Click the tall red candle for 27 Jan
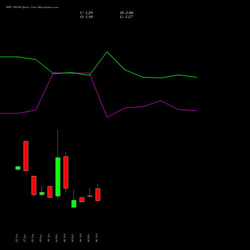This screenshot has height=250, width=250. [x=26, y=156]
